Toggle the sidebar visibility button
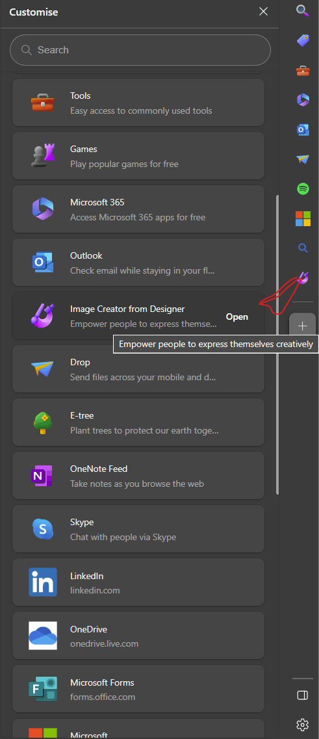 pyautogui.click(x=303, y=695)
